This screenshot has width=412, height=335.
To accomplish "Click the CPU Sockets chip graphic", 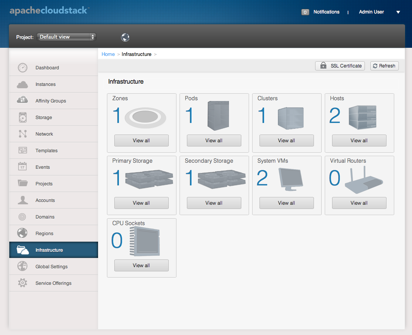I will coord(145,241).
